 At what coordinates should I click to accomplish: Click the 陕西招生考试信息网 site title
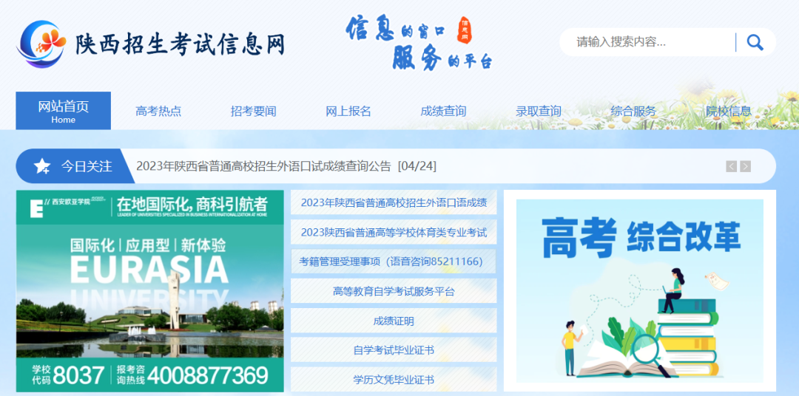[180, 45]
